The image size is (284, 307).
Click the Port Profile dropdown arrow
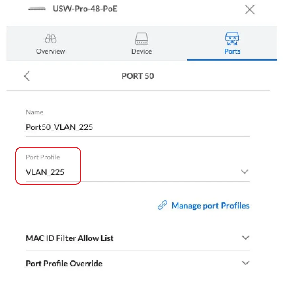tap(244, 172)
